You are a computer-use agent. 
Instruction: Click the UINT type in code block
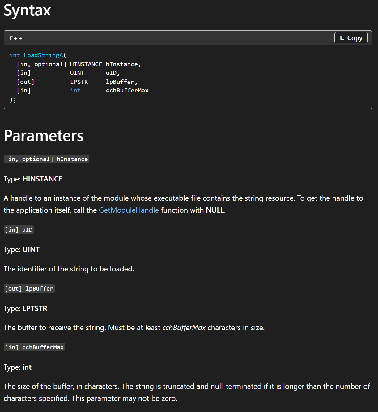coord(77,73)
